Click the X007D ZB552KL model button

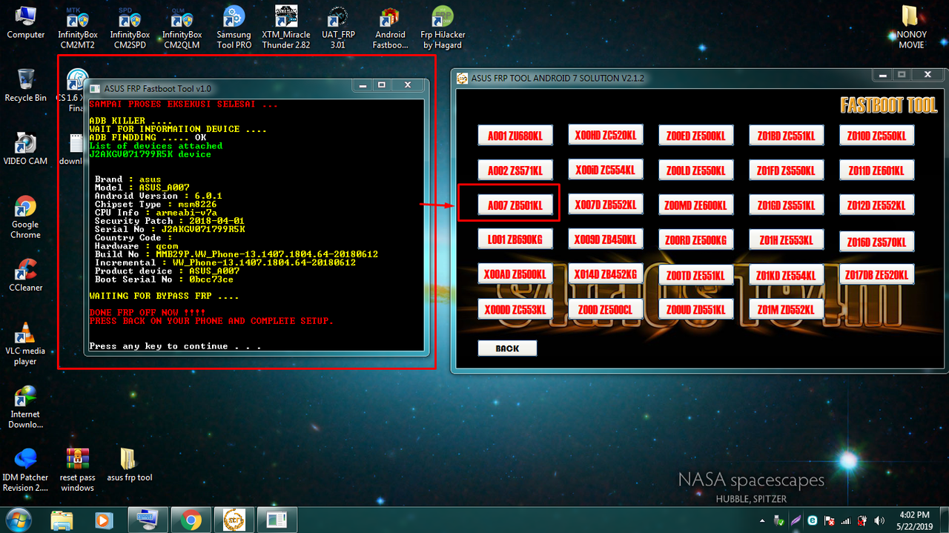pos(605,204)
